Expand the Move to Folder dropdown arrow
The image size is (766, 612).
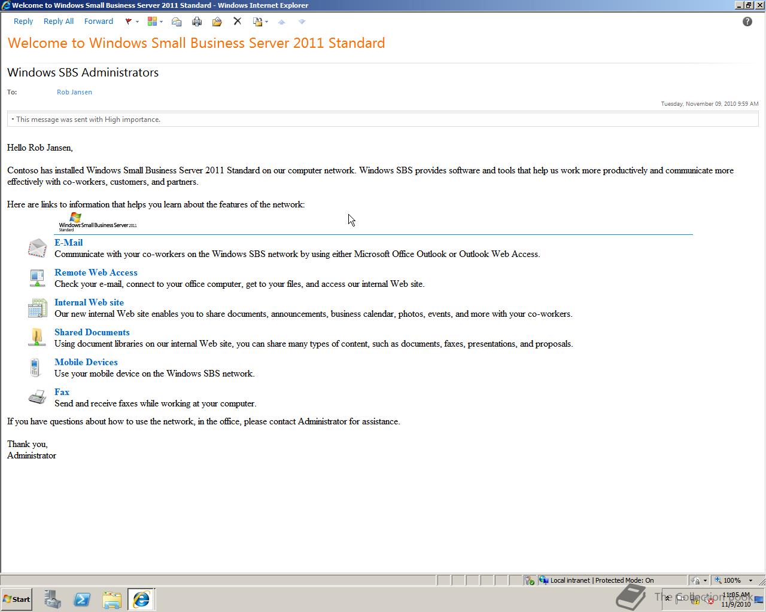(x=266, y=22)
